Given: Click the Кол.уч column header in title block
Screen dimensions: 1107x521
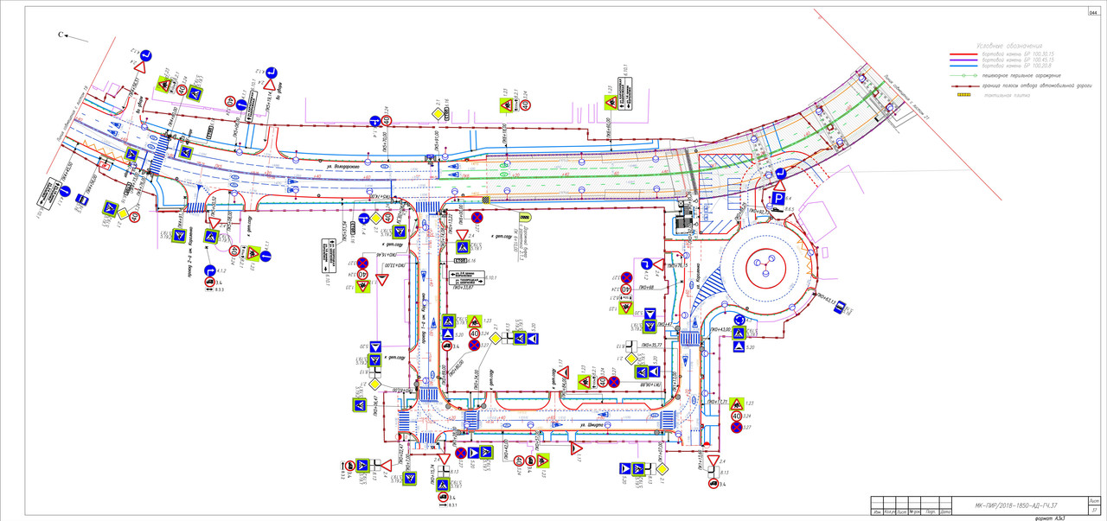Looking at the screenshot, I should (x=889, y=512).
